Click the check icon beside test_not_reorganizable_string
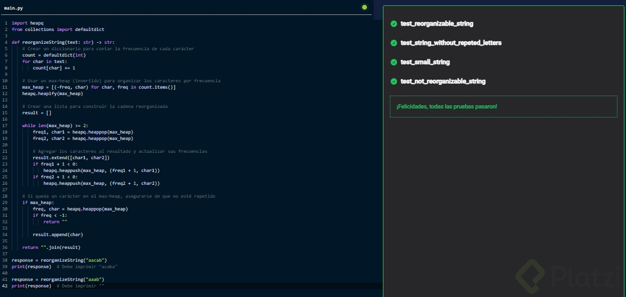626x297 pixels. tap(394, 81)
